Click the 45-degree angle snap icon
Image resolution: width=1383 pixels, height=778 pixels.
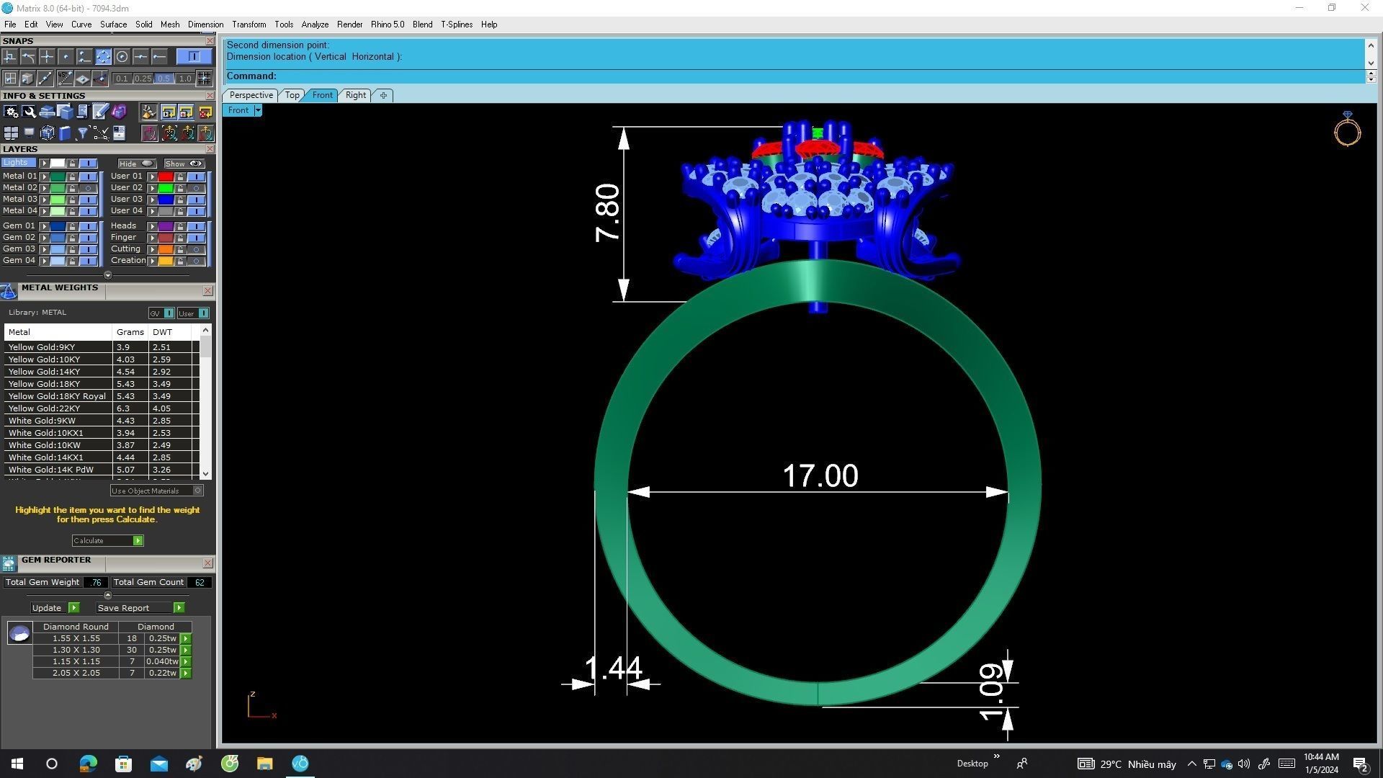tap(64, 79)
